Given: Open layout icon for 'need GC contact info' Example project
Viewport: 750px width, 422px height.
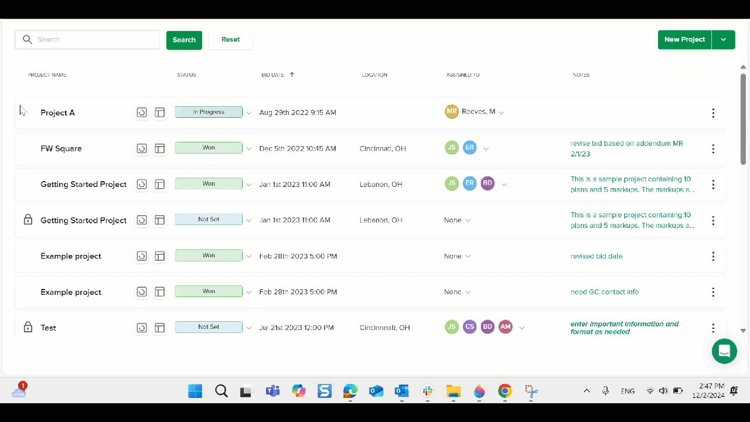Looking at the screenshot, I should 159,292.
